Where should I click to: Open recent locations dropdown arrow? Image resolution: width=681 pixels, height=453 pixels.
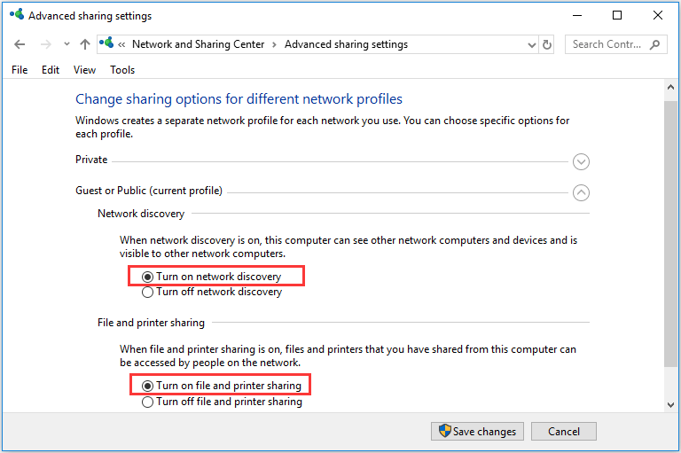click(x=67, y=43)
